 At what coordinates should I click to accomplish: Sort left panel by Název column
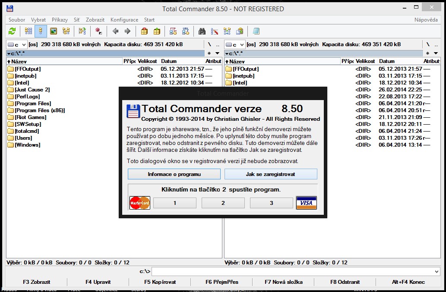pos(64,61)
